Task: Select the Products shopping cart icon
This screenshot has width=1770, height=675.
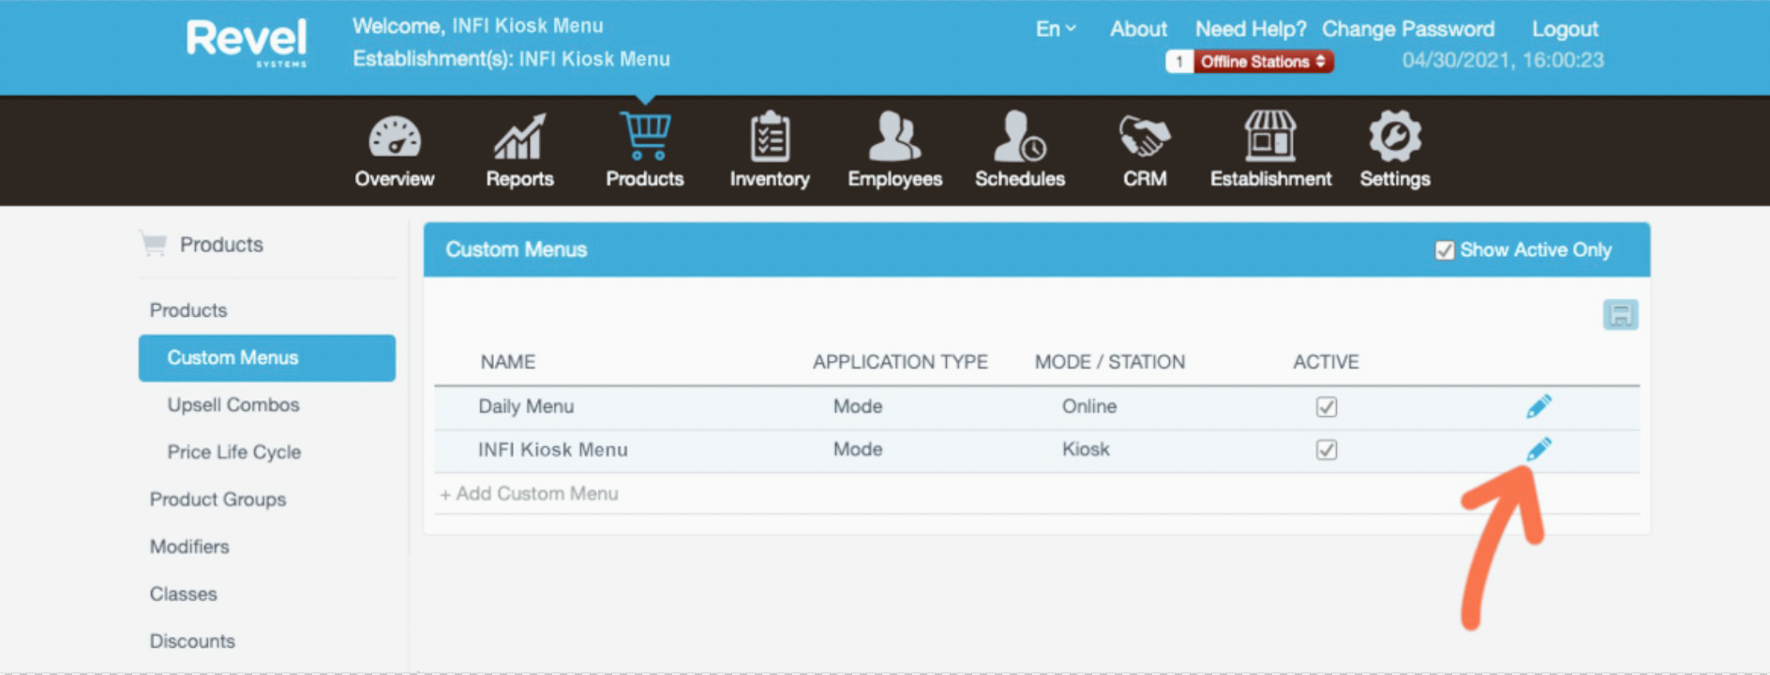Action: point(645,136)
